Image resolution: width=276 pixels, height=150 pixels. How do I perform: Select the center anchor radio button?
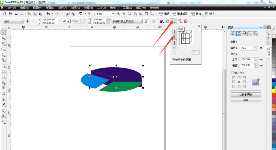tap(239, 82)
